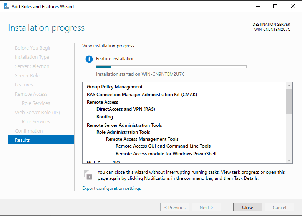Click the feature installation progress bar
The height and width of the screenshot is (216, 302).
point(171,67)
